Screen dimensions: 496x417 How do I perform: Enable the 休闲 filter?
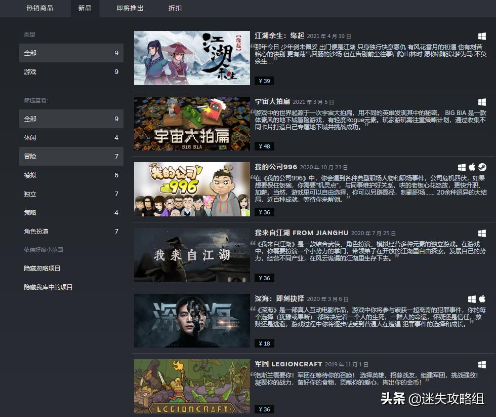pos(71,137)
